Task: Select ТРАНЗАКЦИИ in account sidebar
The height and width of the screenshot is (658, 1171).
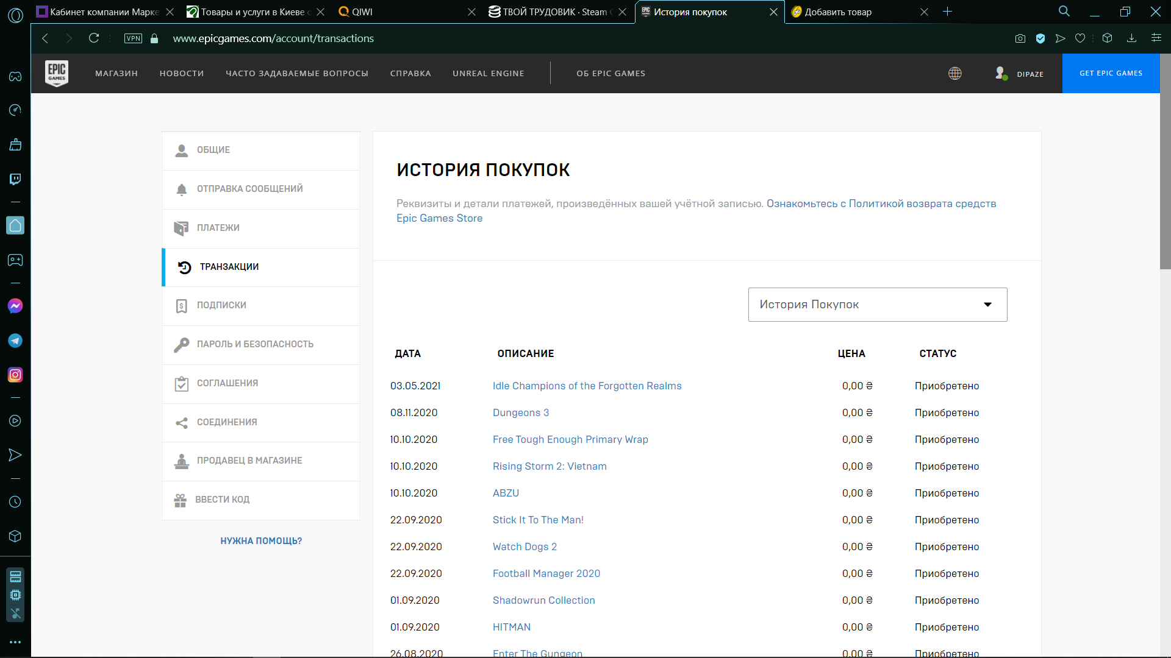Action: pyautogui.click(x=261, y=267)
